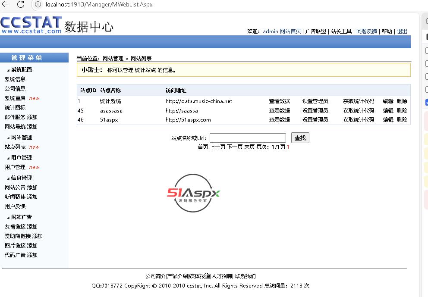Focus the 站点名称或Url search field

(248, 138)
